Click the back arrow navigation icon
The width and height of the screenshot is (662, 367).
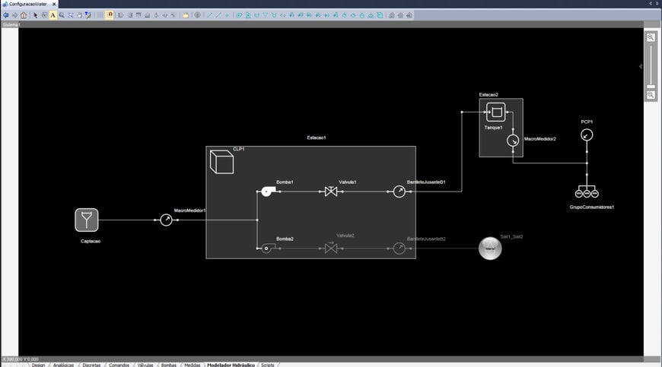point(6,14)
